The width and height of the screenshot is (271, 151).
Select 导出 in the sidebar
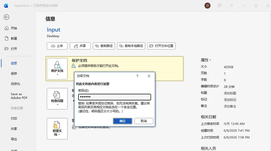[x=14, y=139]
